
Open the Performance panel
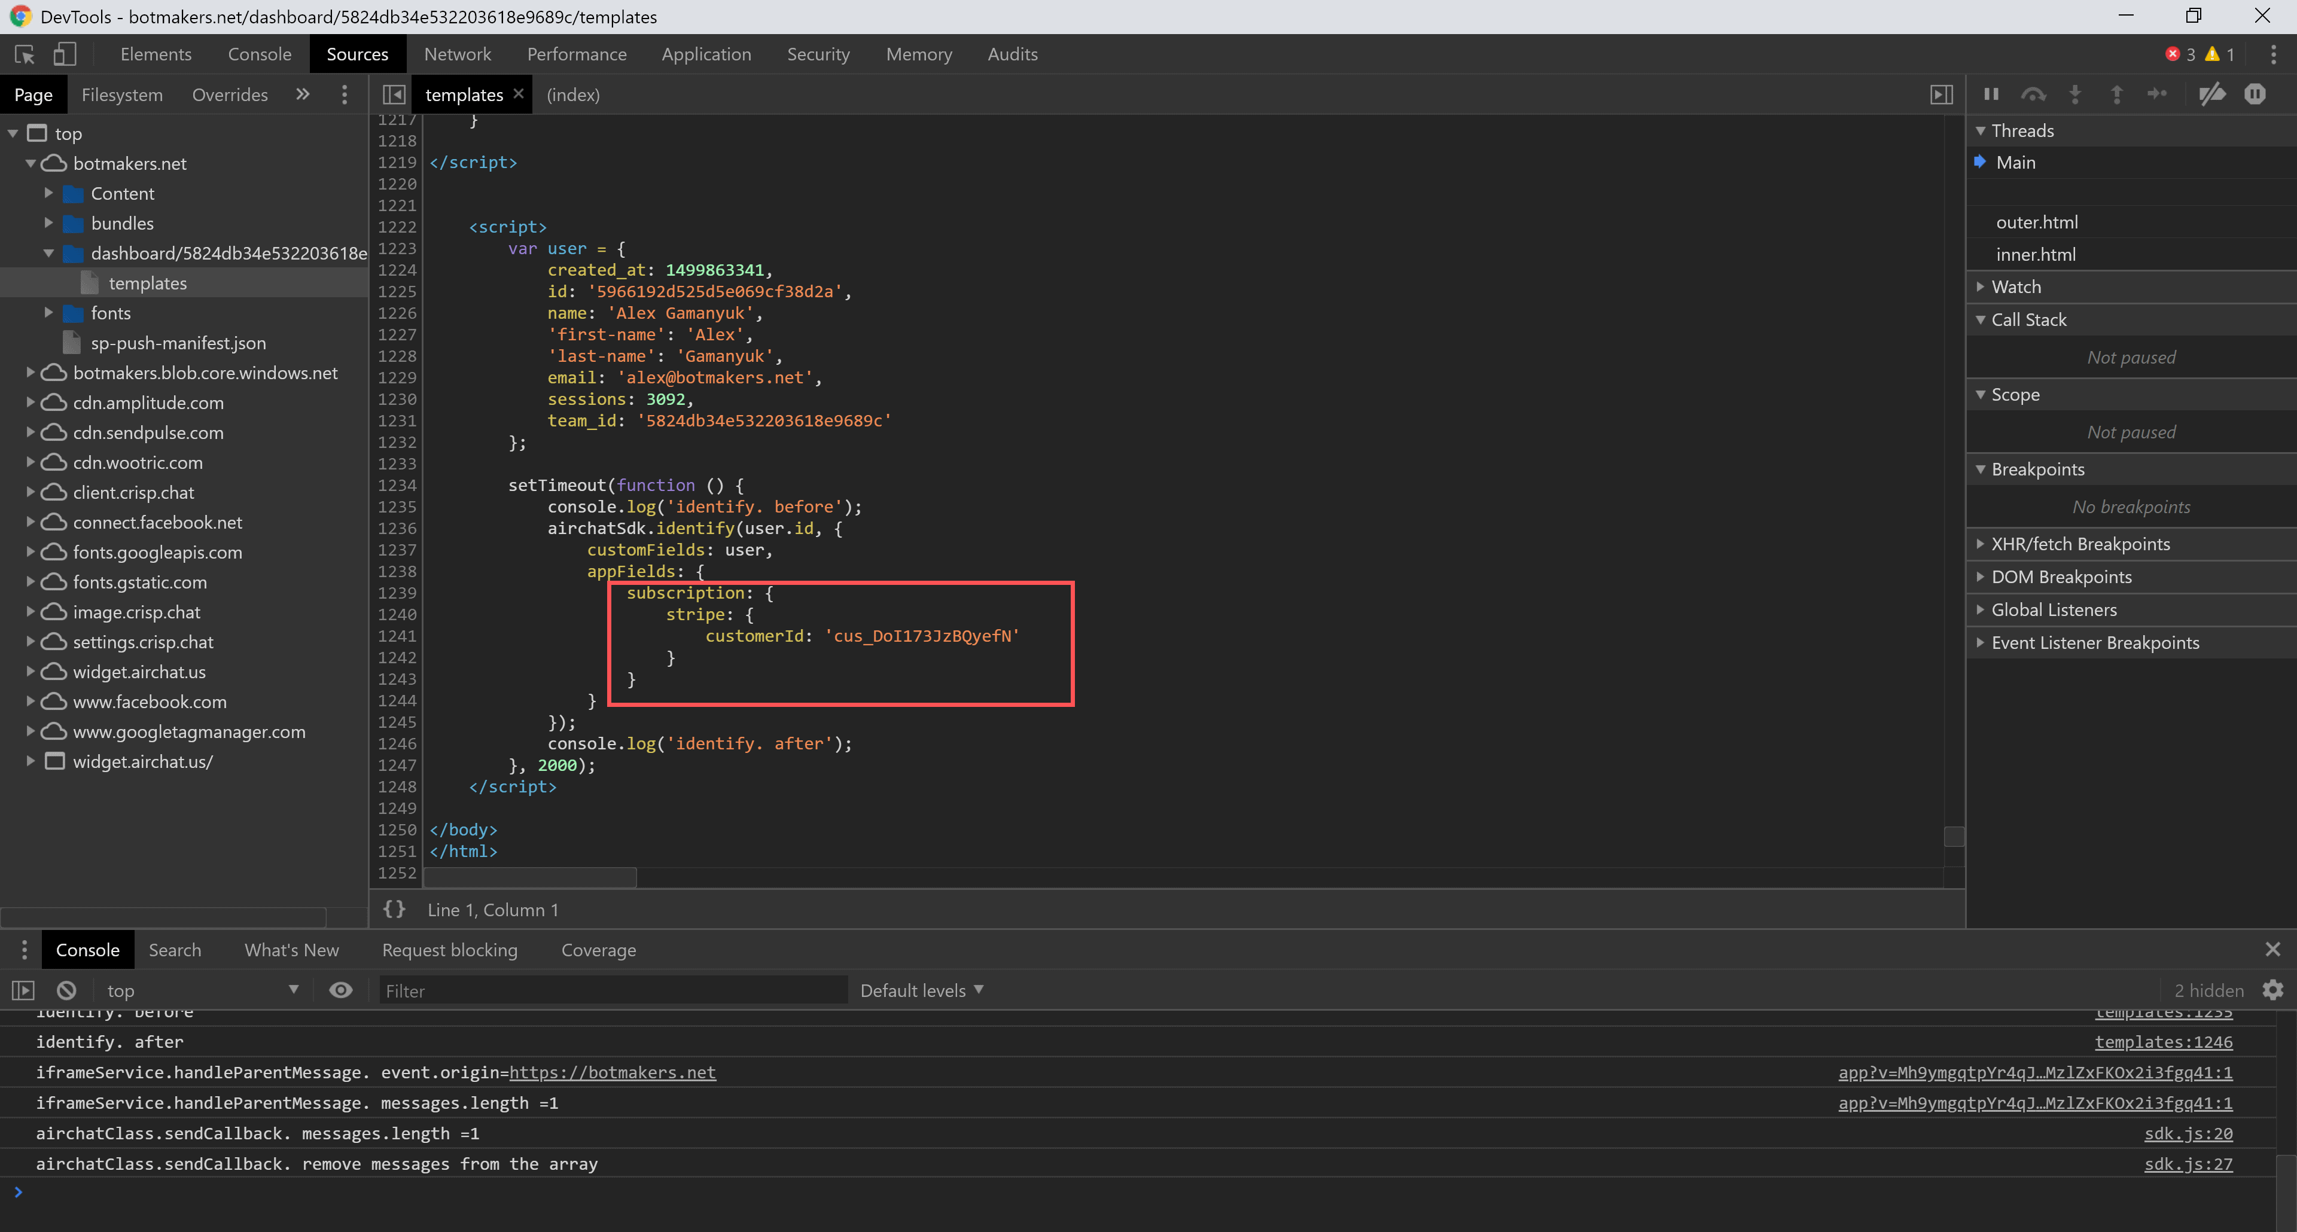[x=577, y=54]
